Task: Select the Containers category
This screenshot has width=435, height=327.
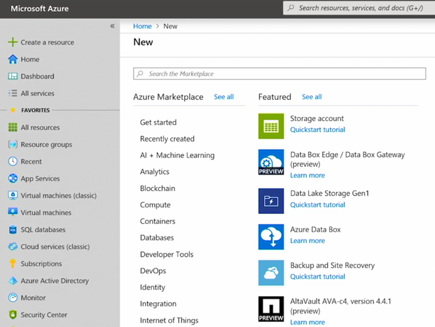Action: [x=158, y=221]
